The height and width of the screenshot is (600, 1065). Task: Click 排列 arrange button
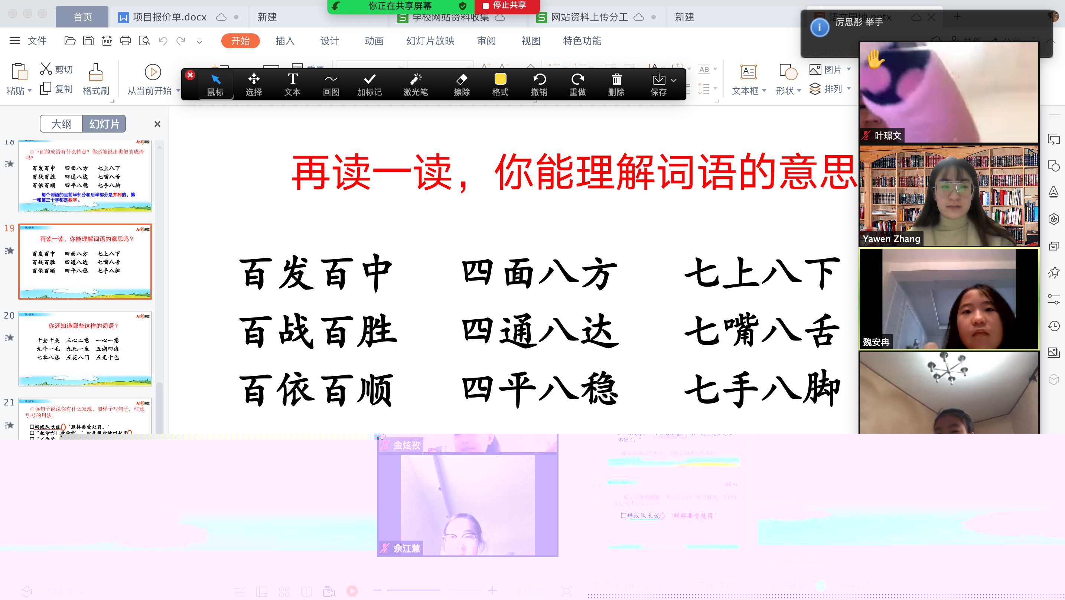pyautogui.click(x=825, y=88)
